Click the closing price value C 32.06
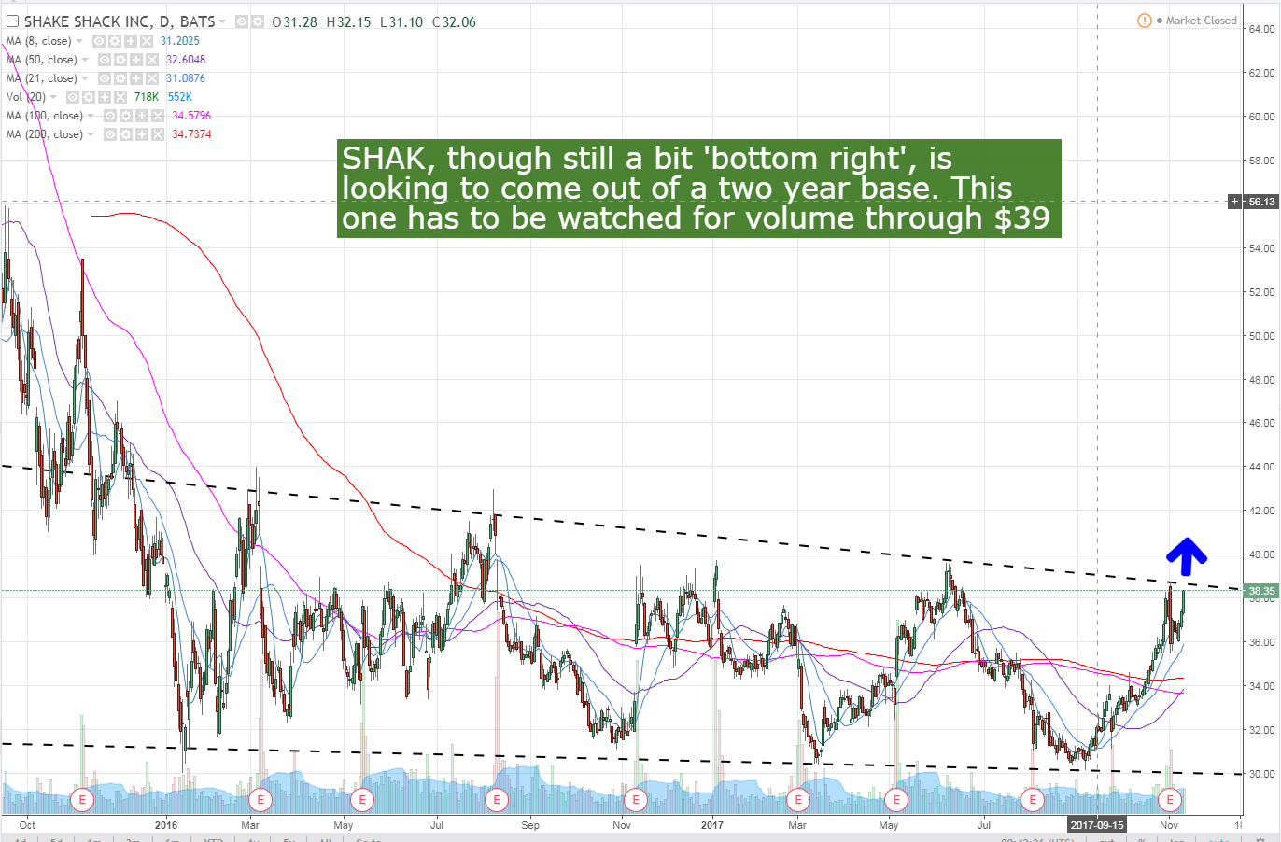Screen dimensions: 1281x842 coord(454,21)
